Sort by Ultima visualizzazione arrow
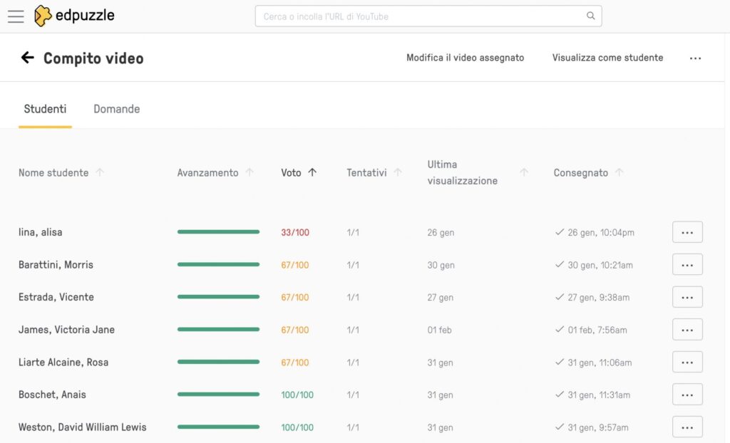Screen dimensions: 730x443 click(x=524, y=172)
